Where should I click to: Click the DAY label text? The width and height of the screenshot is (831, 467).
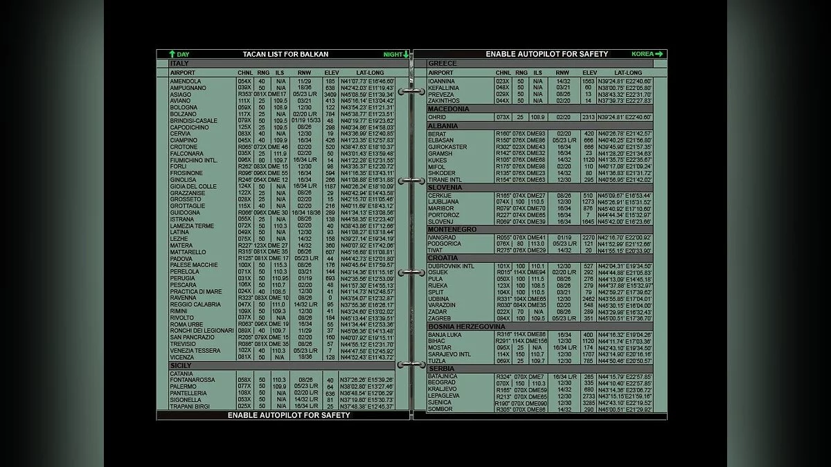(183, 54)
